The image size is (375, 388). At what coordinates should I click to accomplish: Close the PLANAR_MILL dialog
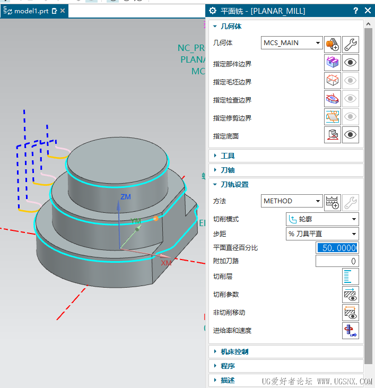pyautogui.click(x=368, y=11)
